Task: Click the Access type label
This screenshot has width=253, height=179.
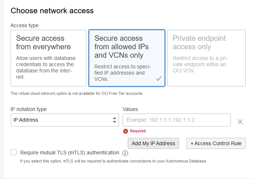Action: coord(25,25)
